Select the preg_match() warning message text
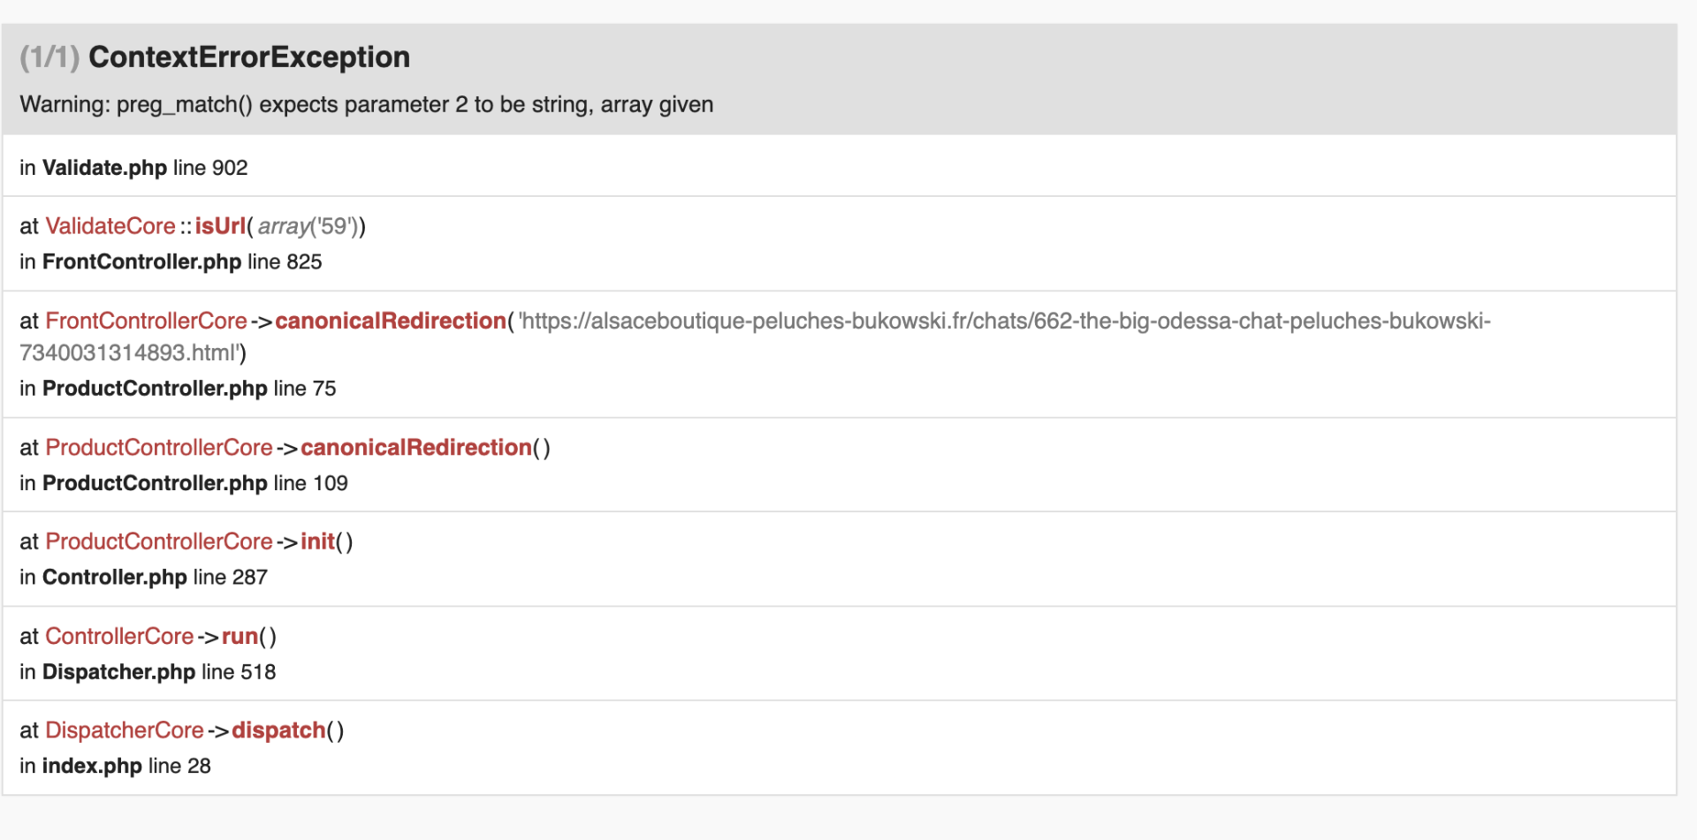1697x840 pixels. tap(367, 104)
